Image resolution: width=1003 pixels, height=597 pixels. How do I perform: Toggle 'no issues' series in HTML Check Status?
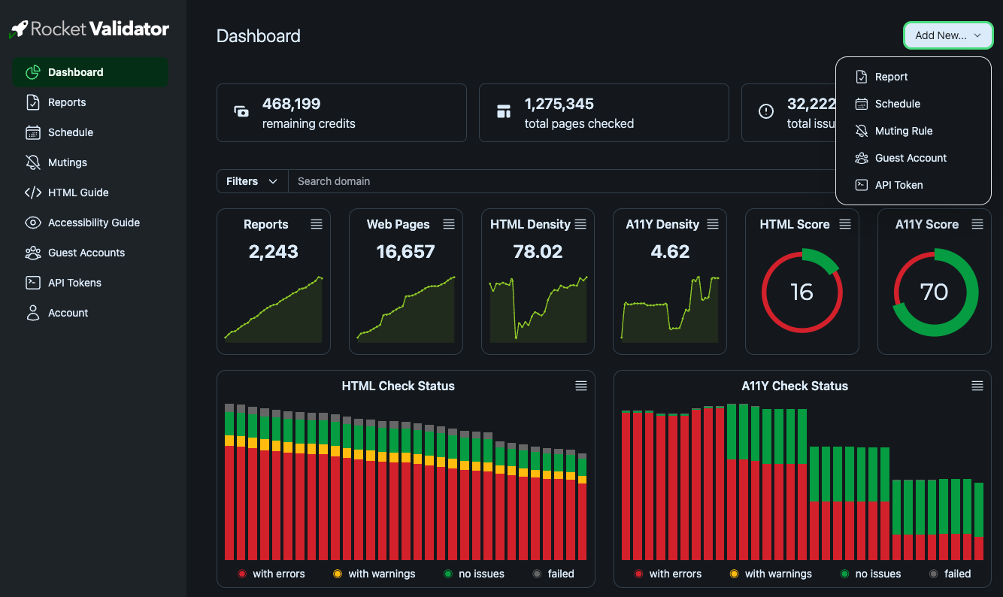point(473,574)
